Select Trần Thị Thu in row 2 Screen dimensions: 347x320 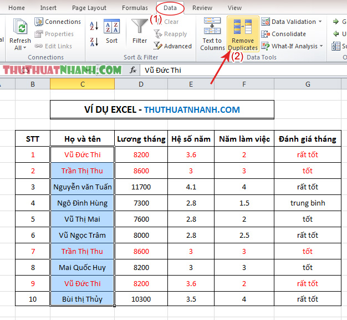(83, 171)
